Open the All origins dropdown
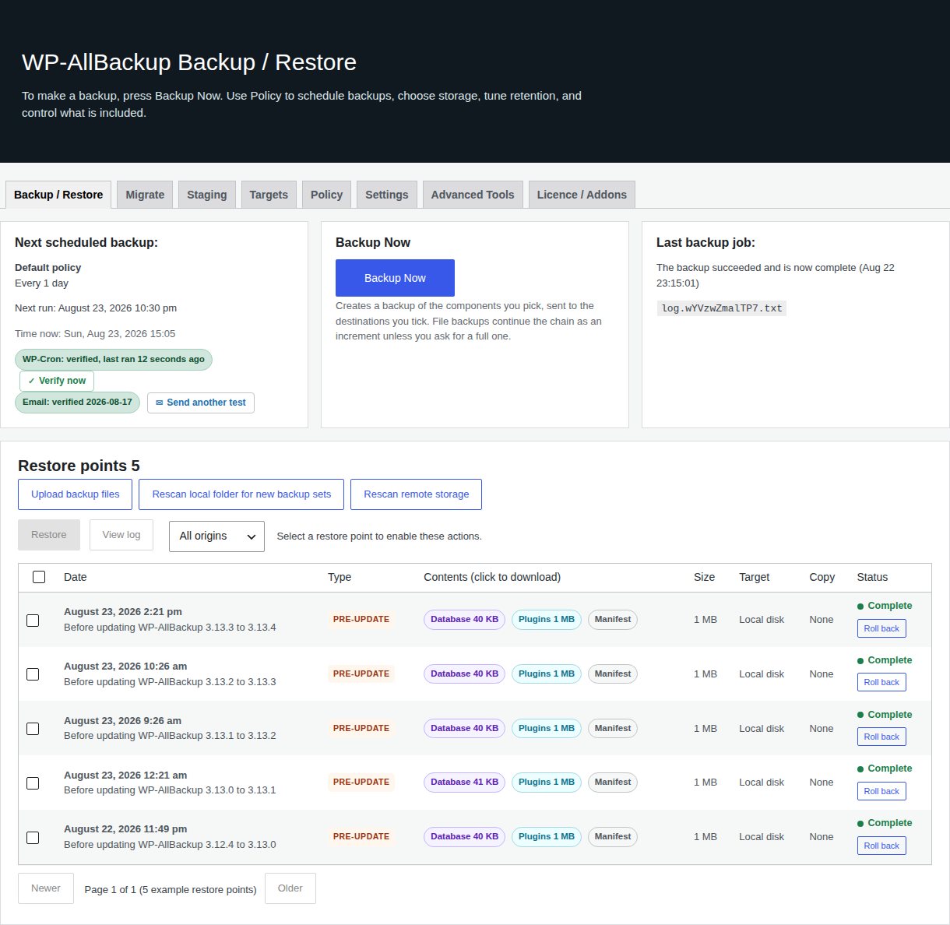Screen dimensions: 950x925 216,536
